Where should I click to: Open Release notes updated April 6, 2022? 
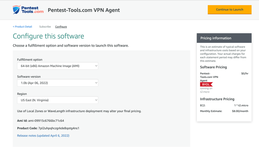(43, 135)
